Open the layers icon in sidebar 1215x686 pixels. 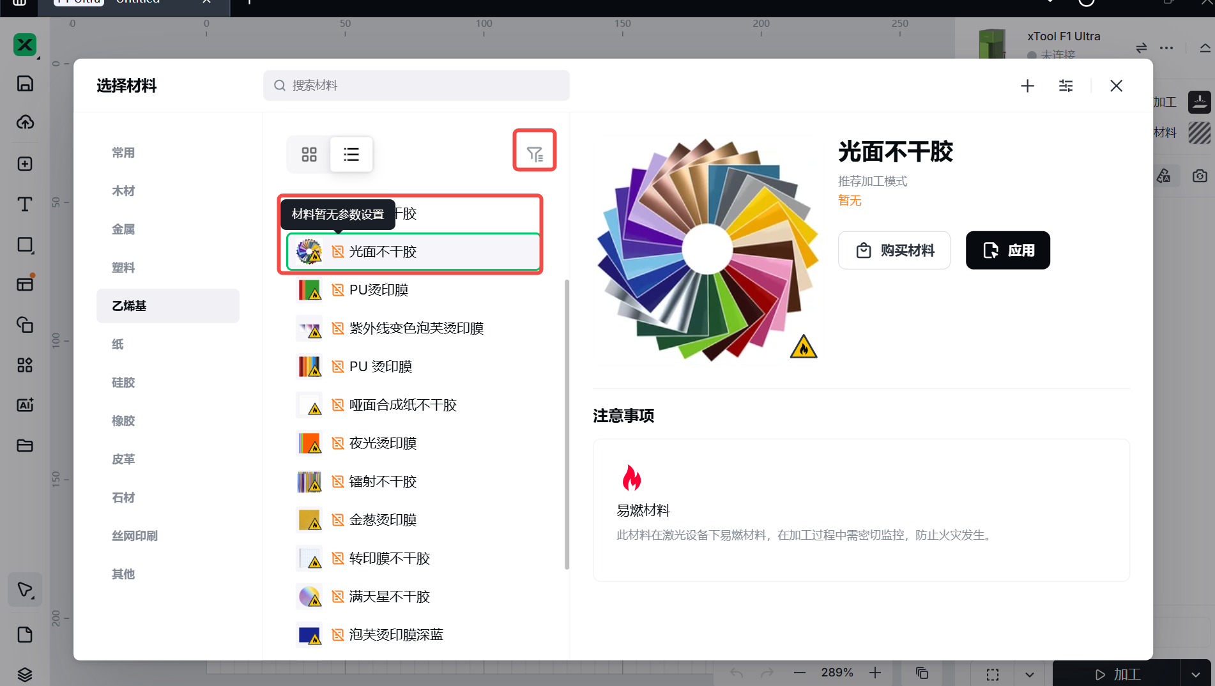tap(25, 674)
